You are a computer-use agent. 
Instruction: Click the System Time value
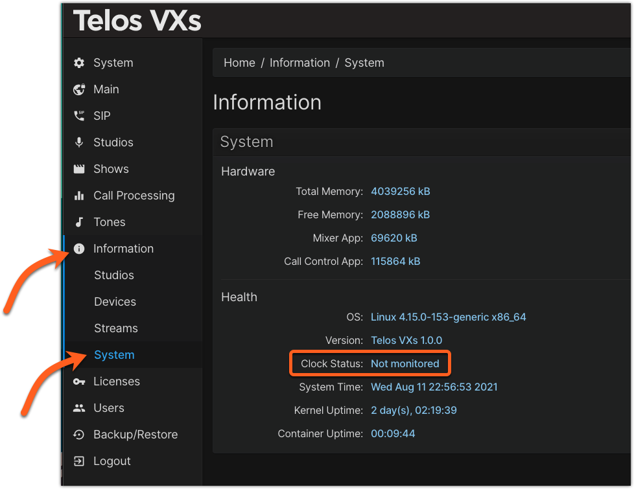pyautogui.click(x=434, y=387)
